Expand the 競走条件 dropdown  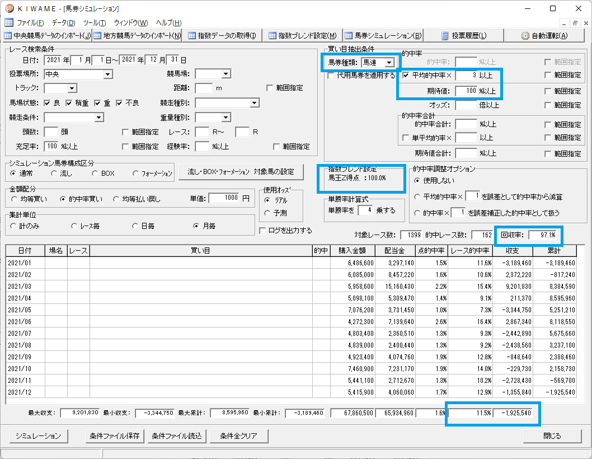(x=99, y=118)
